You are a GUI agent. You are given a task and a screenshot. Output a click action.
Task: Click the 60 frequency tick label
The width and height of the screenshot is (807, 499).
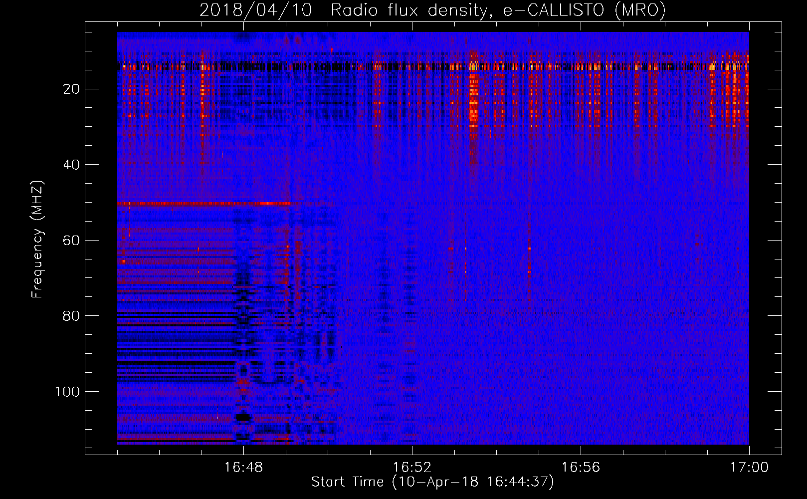tap(72, 241)
